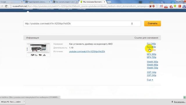
Task: Click the red C extension icon
Action: pyautogui.click(x=180, y=6)
